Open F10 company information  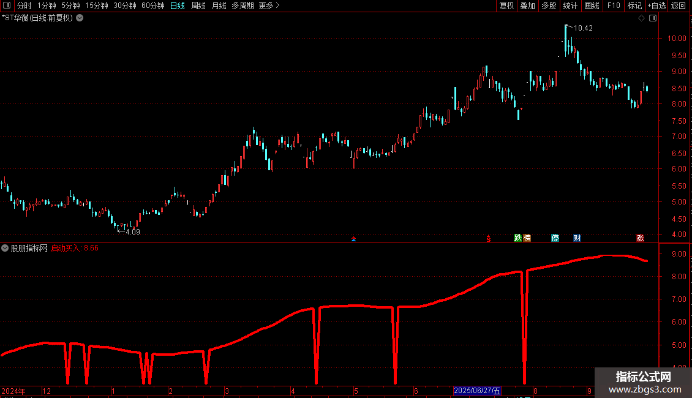pyautogui.click(x=614, y=6)
